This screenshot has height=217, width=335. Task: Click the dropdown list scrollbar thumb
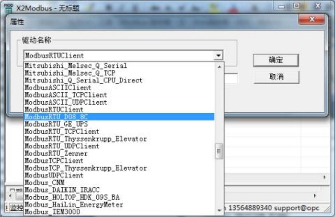click(219, 151)
